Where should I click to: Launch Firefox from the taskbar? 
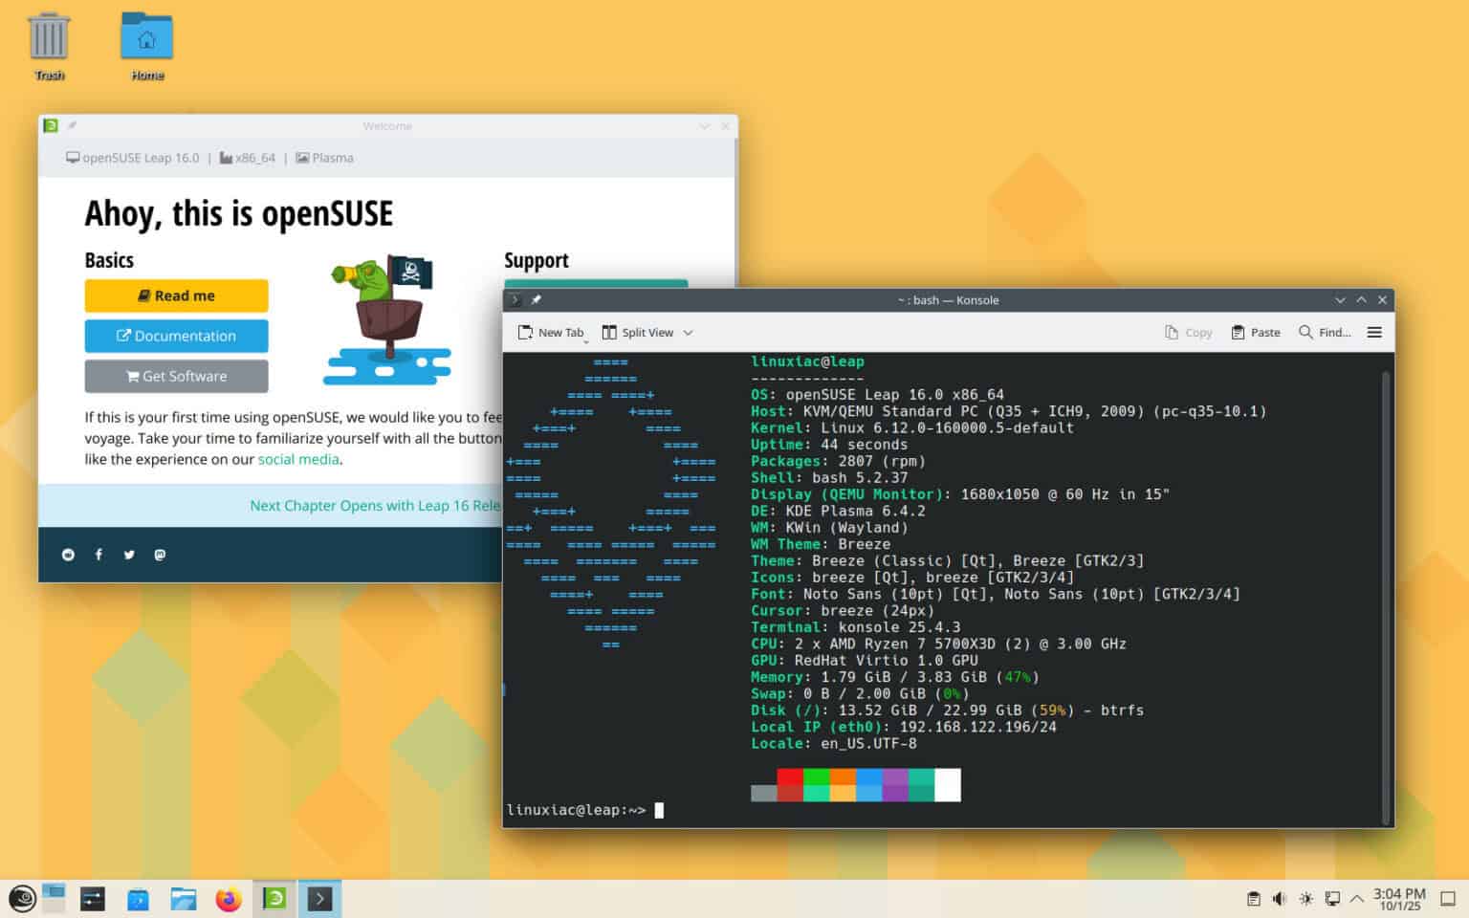(229, 898)
